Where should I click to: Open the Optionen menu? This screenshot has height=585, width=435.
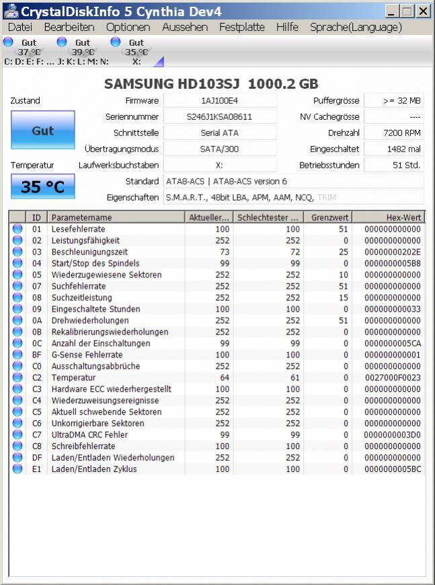click(x=128, y=27)
